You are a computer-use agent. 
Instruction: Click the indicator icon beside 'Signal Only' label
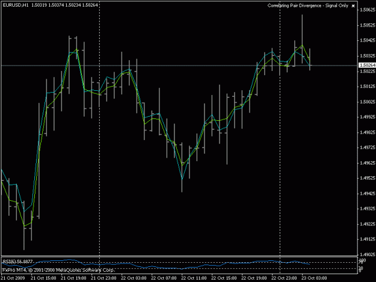(353, 6)
